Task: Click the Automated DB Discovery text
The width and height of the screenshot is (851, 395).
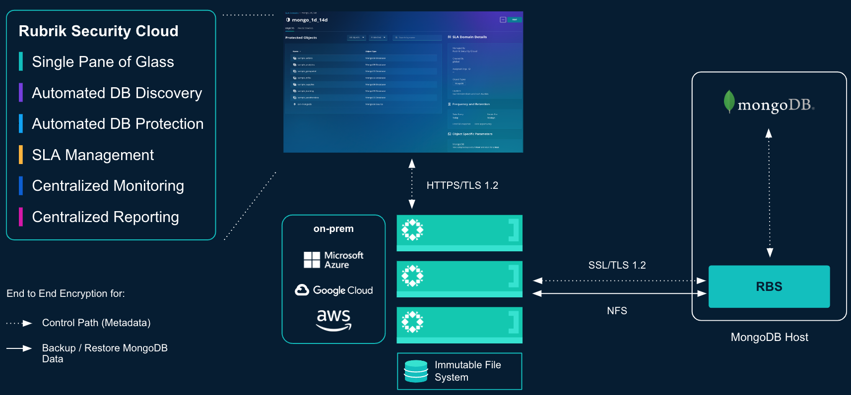Action: [x=117, y=93]
